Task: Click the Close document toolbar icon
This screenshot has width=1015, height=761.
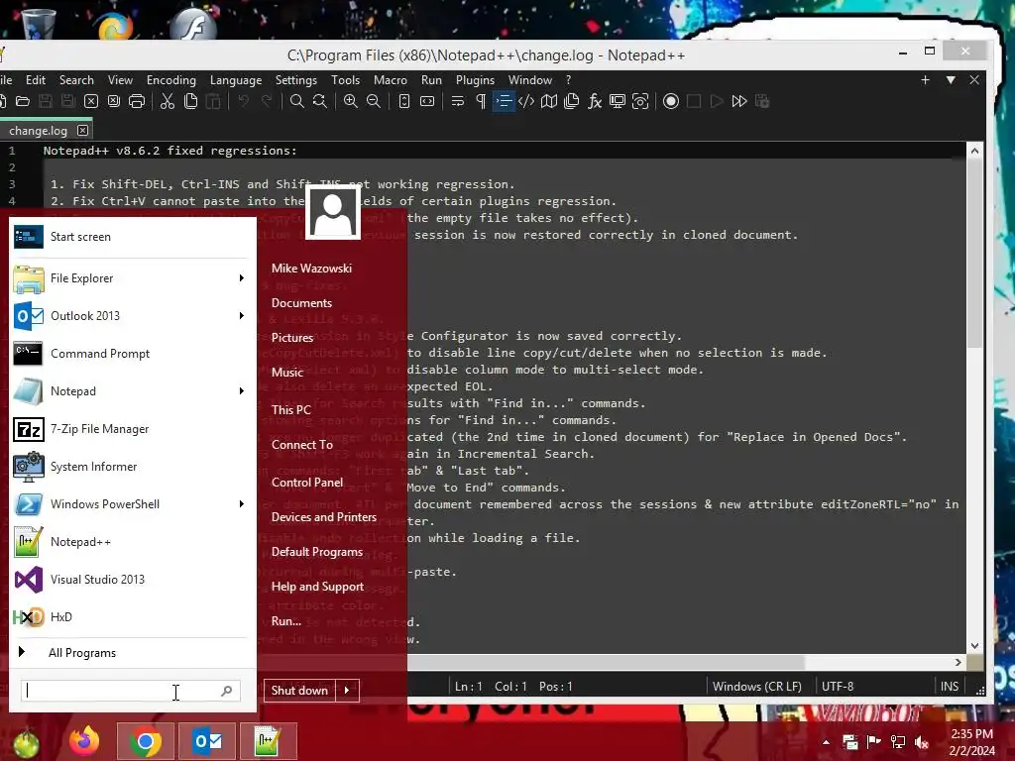Action: point(91,102)
